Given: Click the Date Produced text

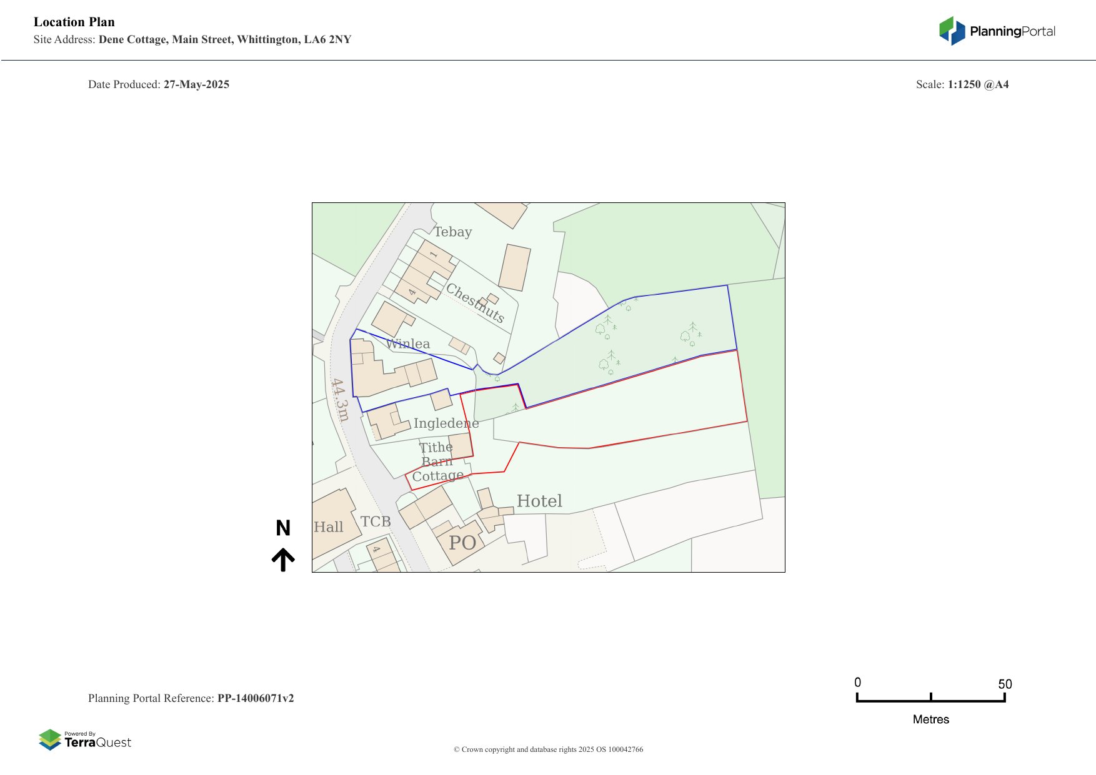Looking at the screenshot, I should (159, 84).
